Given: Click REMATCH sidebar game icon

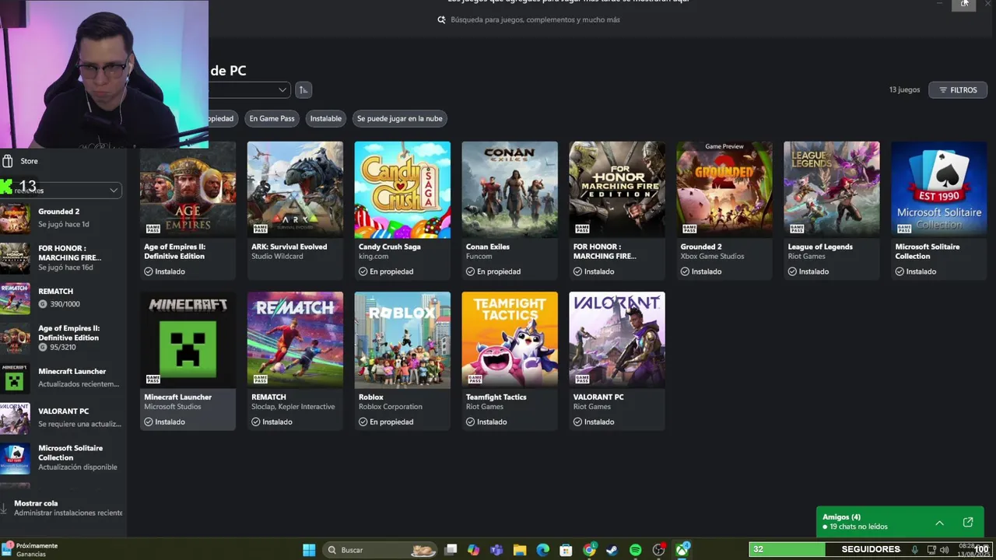Looking at the screenshot, I should [15, 299].
